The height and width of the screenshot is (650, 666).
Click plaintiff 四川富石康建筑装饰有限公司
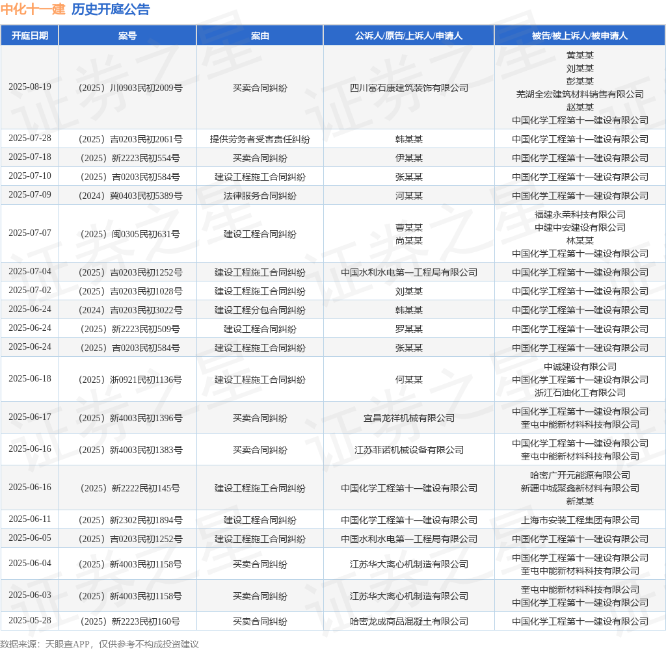pos(408,88)
